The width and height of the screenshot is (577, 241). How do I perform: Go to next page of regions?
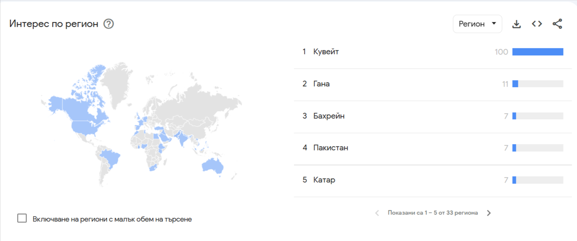pos(489,213)
